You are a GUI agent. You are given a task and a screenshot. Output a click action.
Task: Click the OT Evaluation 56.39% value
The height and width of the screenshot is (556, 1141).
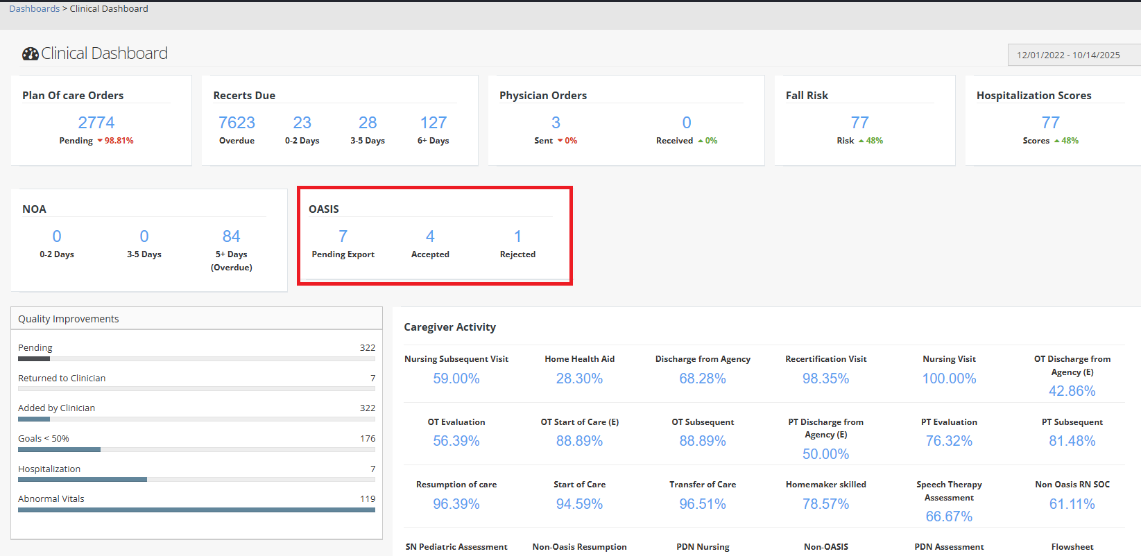pyautogui.click(x=456, y=441)
